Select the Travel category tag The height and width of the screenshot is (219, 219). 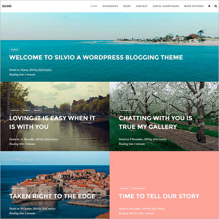(x=37, y=110)
